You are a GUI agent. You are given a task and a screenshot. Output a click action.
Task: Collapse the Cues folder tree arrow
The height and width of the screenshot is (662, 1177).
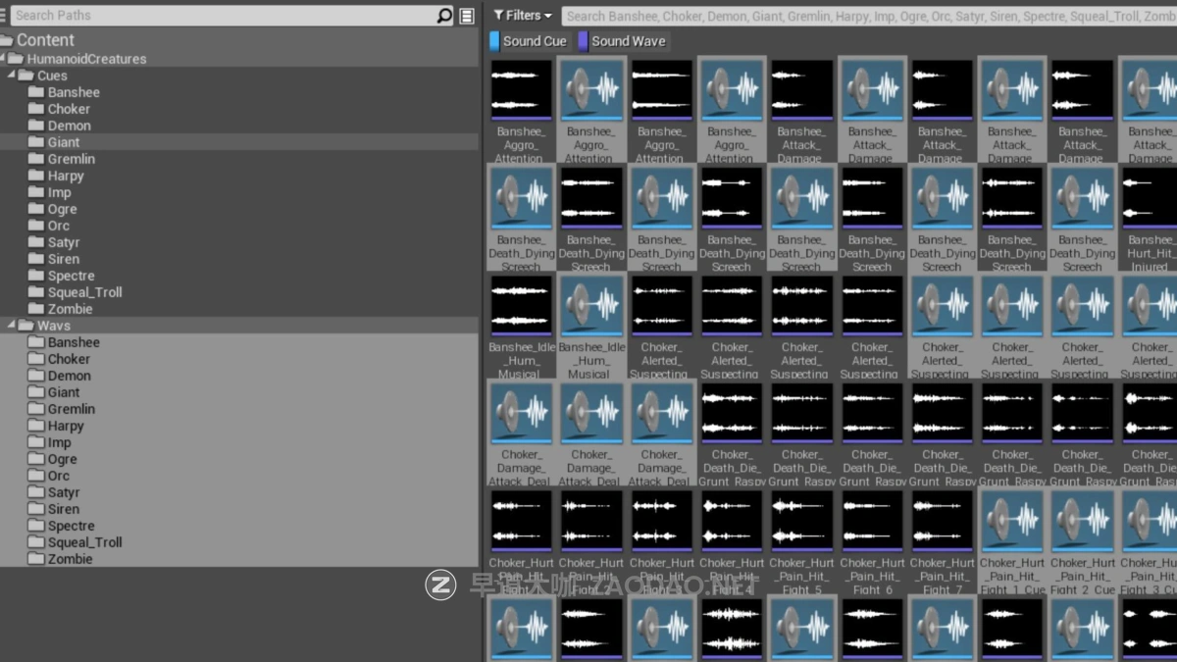click(x=11, y=76)
